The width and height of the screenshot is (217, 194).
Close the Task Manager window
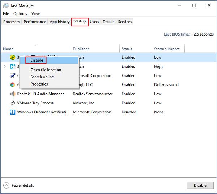coord(209,5)
